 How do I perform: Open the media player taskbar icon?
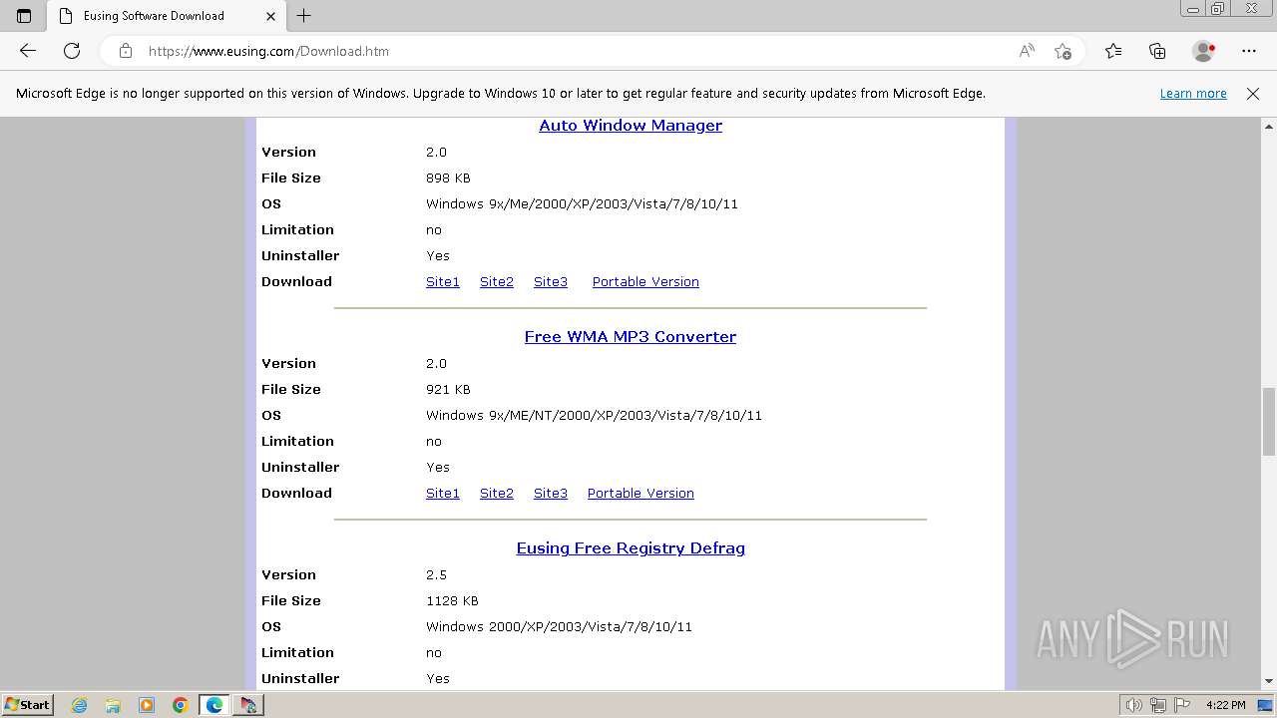147,705
